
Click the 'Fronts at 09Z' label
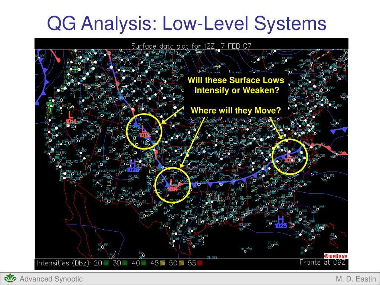(322, 262)
